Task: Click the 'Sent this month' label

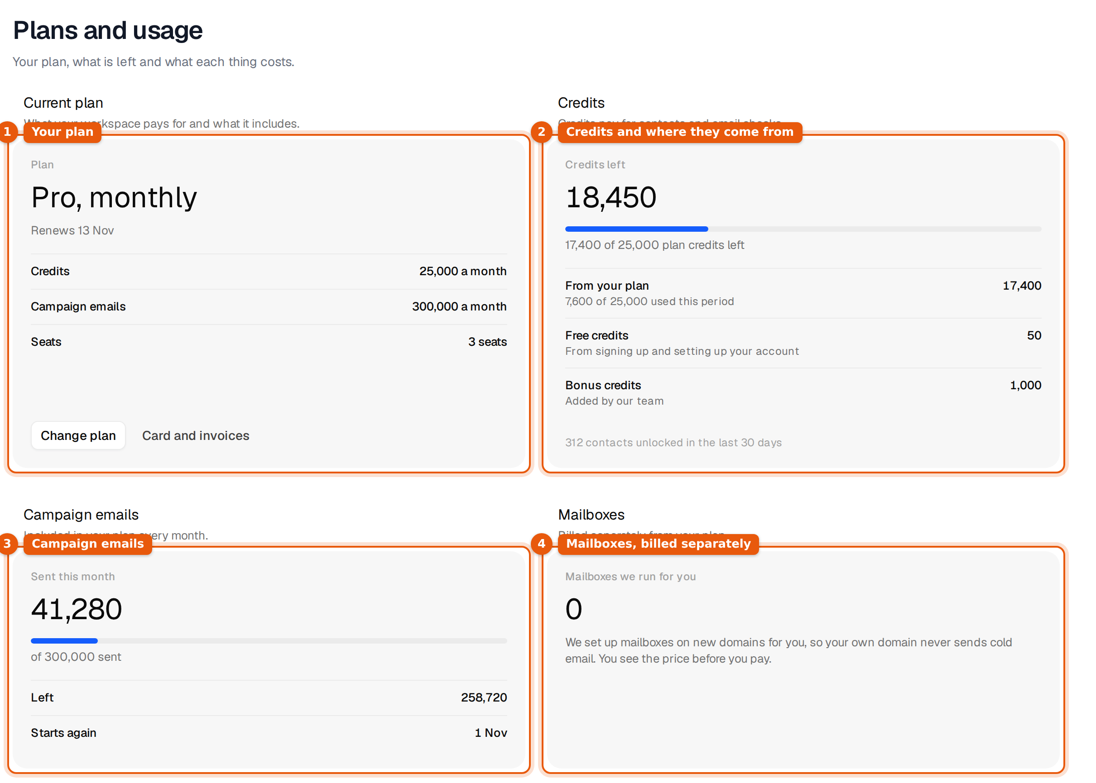Action: pos(72,577)
